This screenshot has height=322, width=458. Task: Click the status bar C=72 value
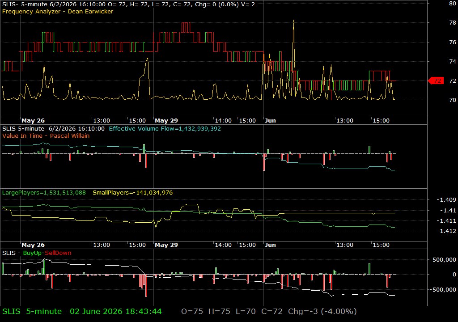tap(271, 311)
